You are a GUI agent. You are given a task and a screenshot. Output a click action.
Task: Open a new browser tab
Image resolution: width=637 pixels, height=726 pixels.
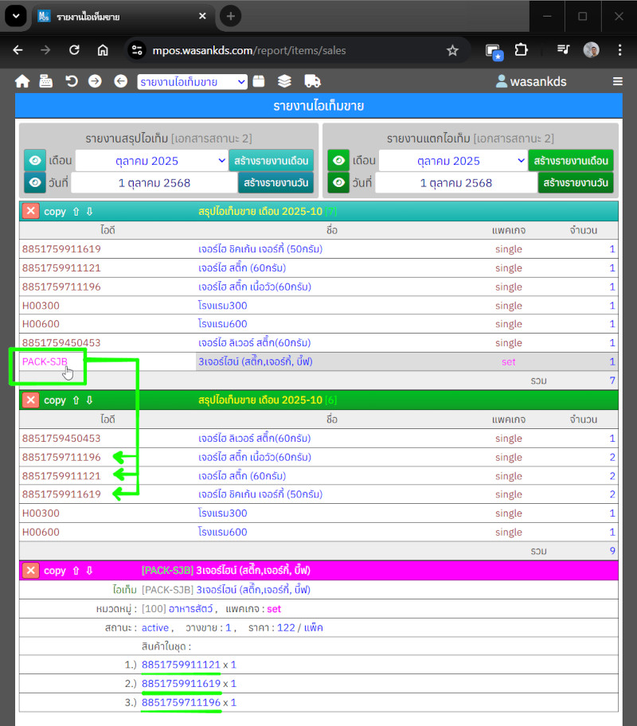[x=230, y=16]
